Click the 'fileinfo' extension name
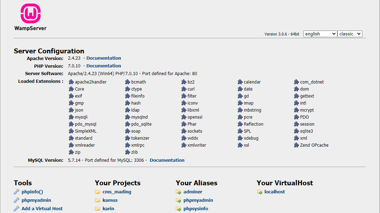380x213 pixels. tap(138, 96)
